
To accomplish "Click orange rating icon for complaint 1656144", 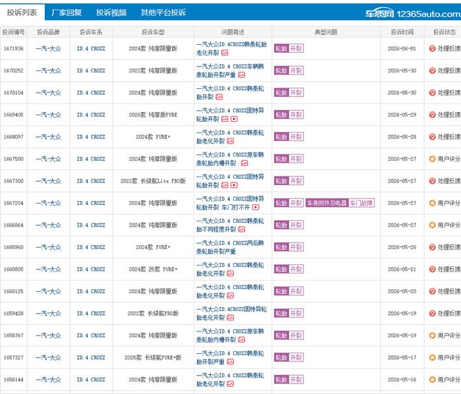I will tap(432, 380).
